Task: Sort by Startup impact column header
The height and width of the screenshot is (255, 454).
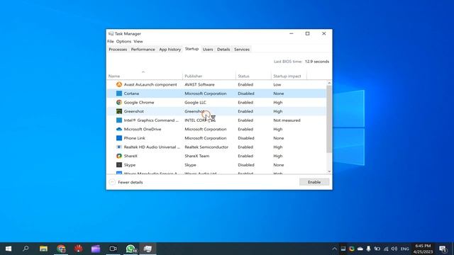Action: pos(289,76)
